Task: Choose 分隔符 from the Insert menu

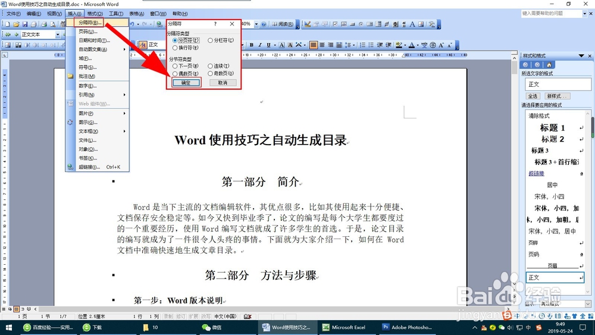Action: tap(97, 23)
